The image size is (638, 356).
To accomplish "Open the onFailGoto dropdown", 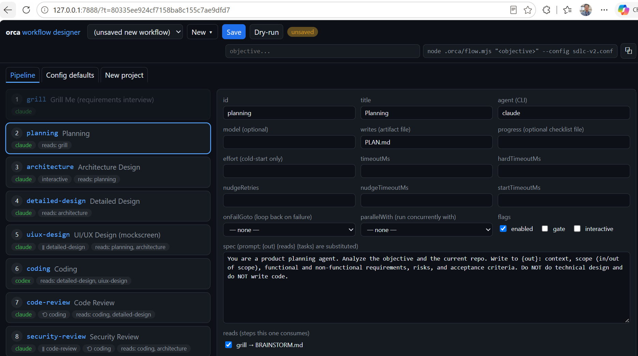I will [x=289, y=230].
